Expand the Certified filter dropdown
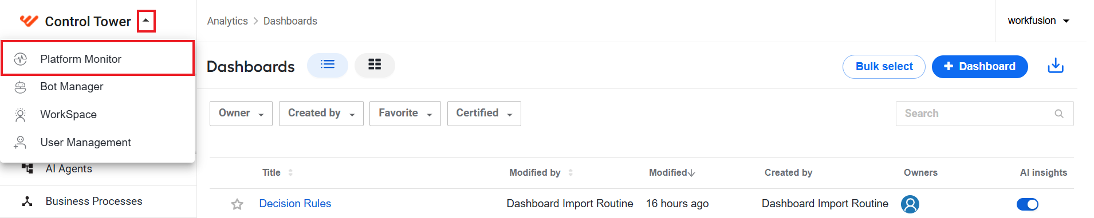 pyautogui.click(x=484, y=113)
